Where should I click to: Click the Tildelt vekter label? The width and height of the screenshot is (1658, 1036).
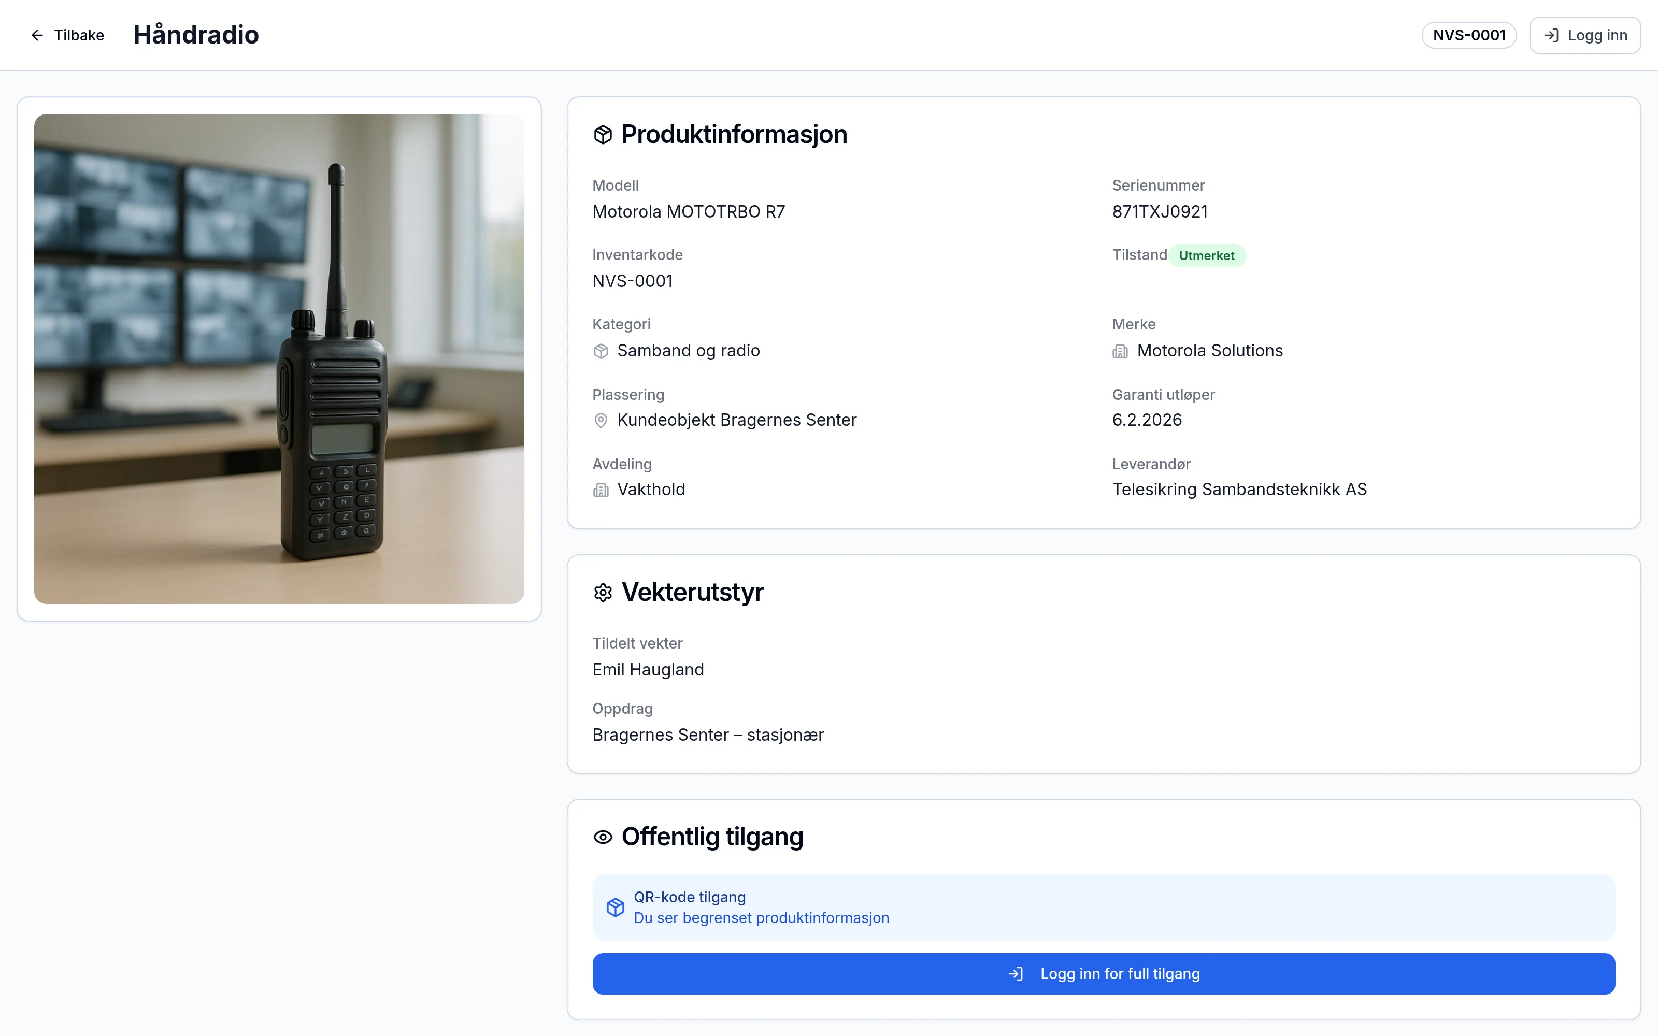coord(637,643)
